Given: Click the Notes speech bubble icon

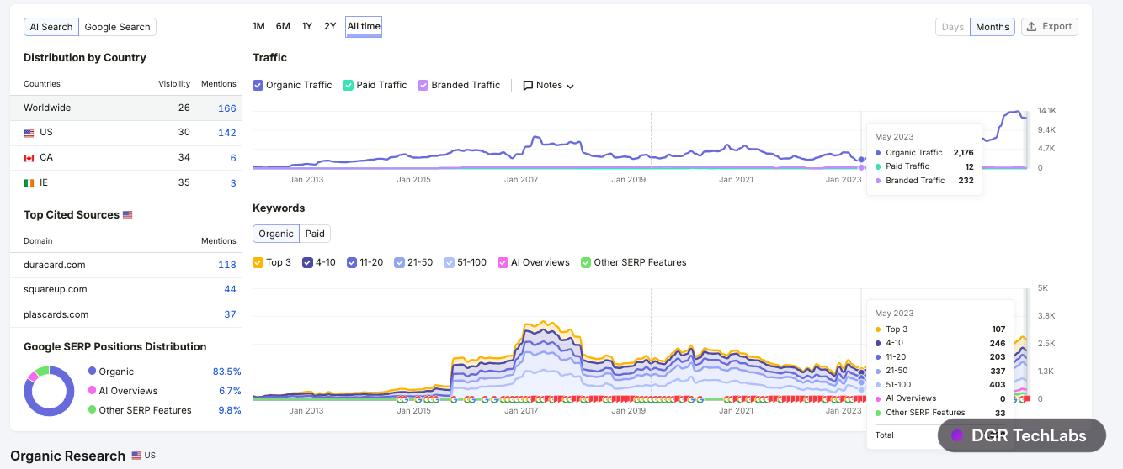Looking at the screenshot, I should [528, 86].
